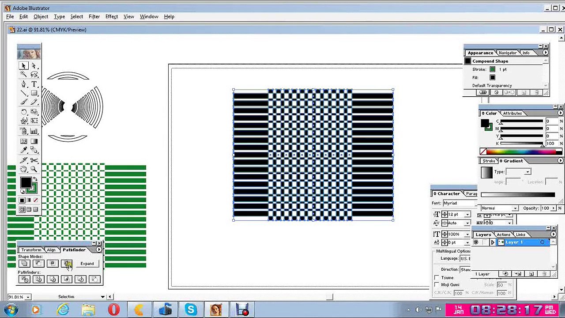Switch to the Align tab
The image size is (565, 318).
pyautogui.click(x=51, y=250)
